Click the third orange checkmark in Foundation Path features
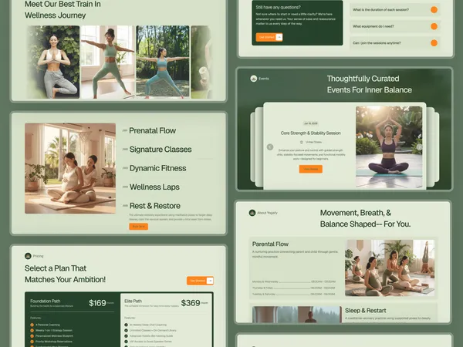This screenshot has height=347, width=463. tap(32, 336)
